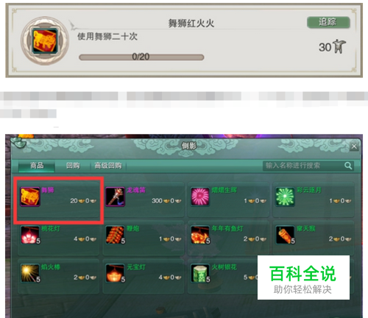Click the green 追踪 track button
368x318 pixels.
[328, 22]
